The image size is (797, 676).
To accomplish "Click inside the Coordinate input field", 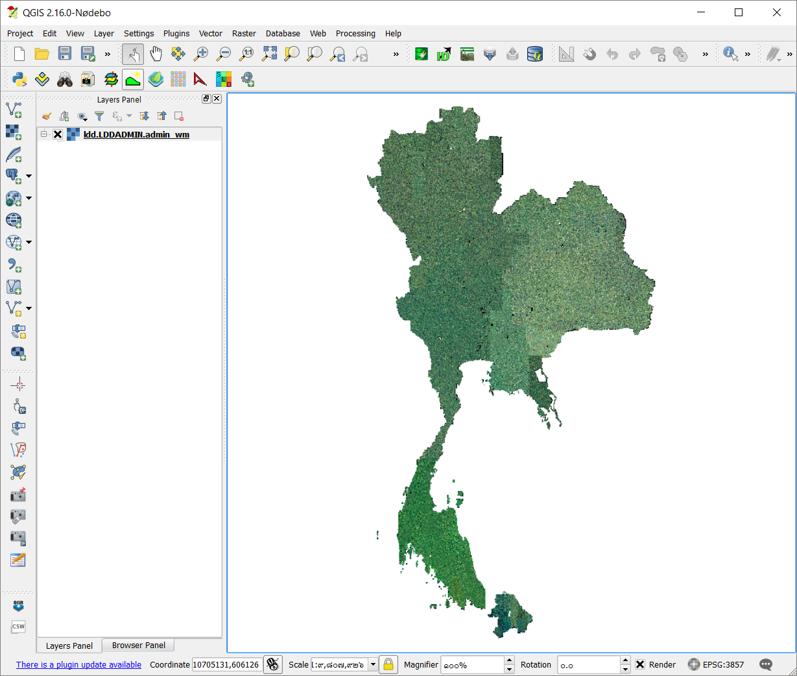I will coord(227,664).
